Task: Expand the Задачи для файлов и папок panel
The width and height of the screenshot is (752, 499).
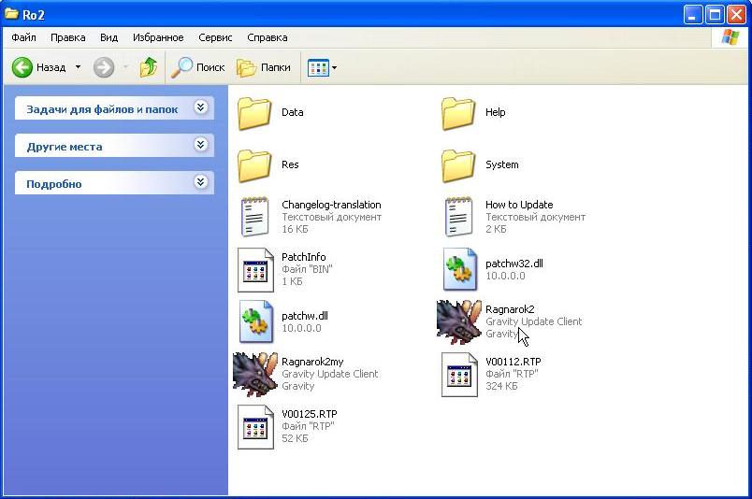Action: [x=200, y=108]
